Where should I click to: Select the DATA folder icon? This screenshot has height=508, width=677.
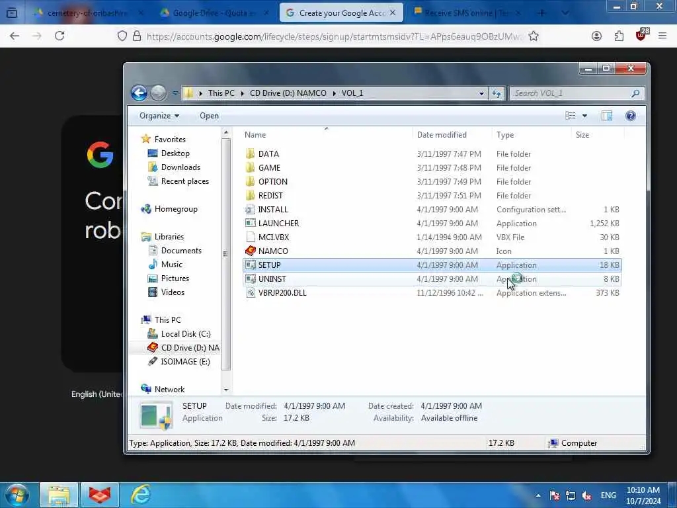click(x=251, y=153)
